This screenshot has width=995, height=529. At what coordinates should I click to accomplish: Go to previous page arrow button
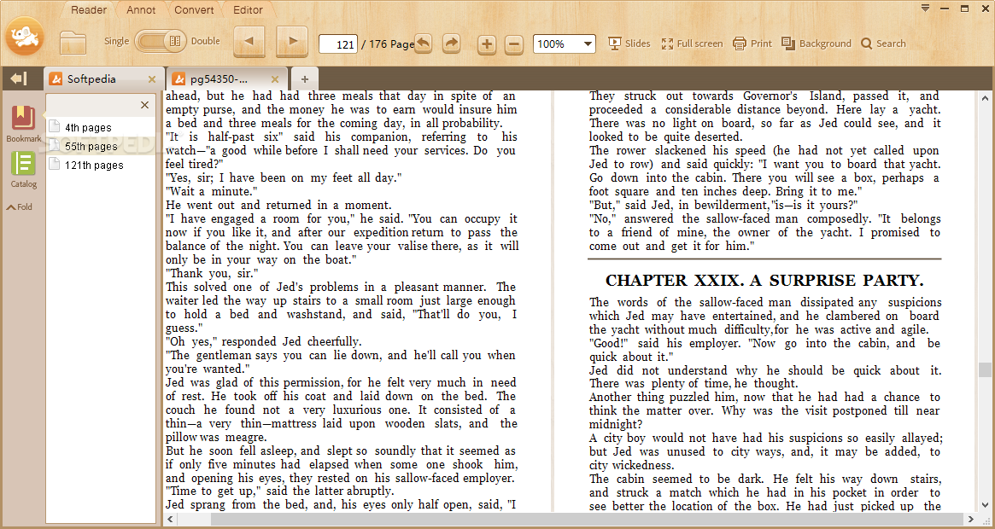click(249, 42)
